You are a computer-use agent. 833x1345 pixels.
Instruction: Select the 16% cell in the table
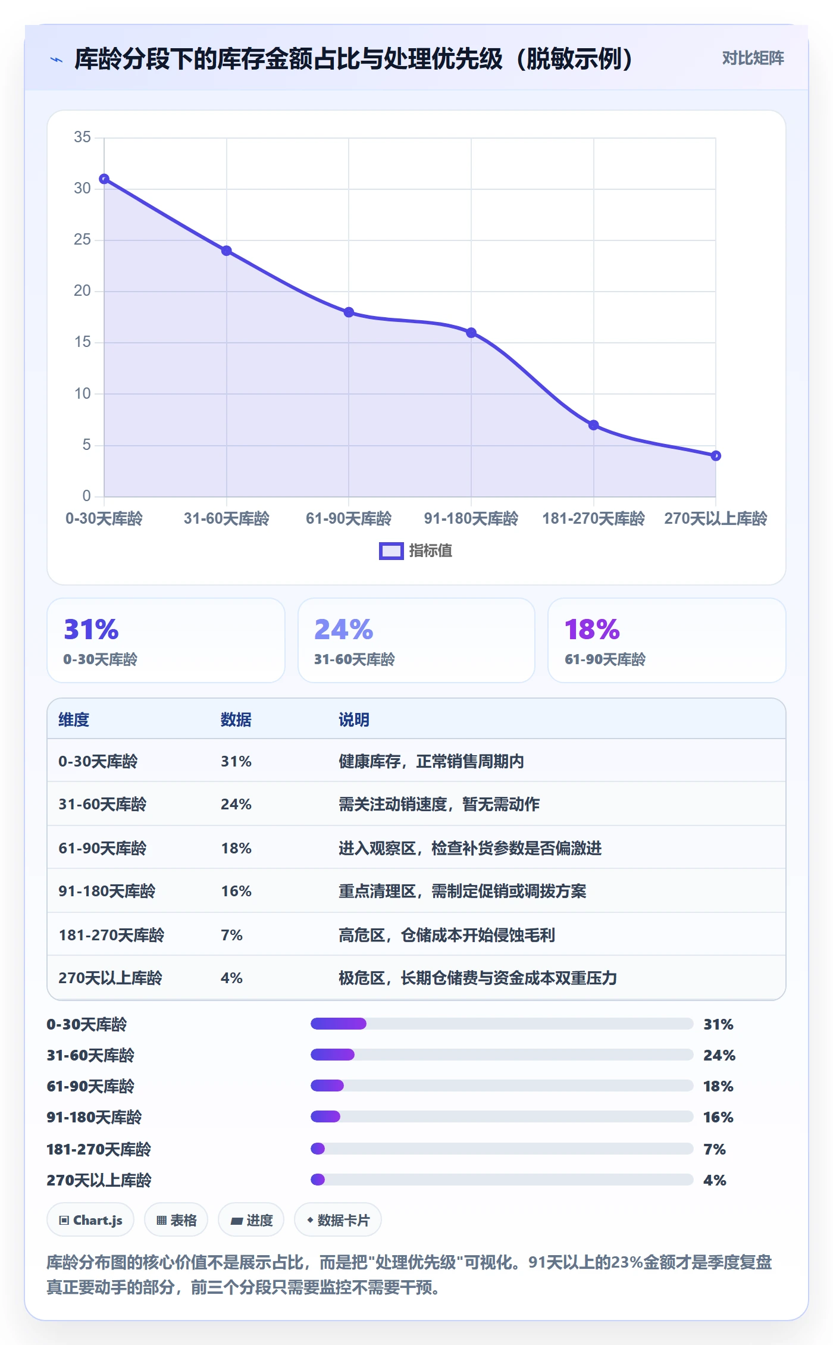[236, 891]
